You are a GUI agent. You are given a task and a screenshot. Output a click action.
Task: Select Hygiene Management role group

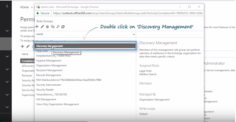49,60
